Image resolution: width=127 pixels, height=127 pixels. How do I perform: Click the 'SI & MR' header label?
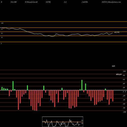tap(13, 2)
